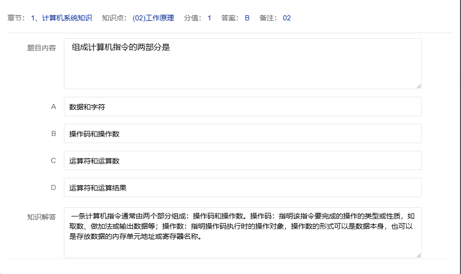Click resize handle of explanation text area

pos(419,255)
